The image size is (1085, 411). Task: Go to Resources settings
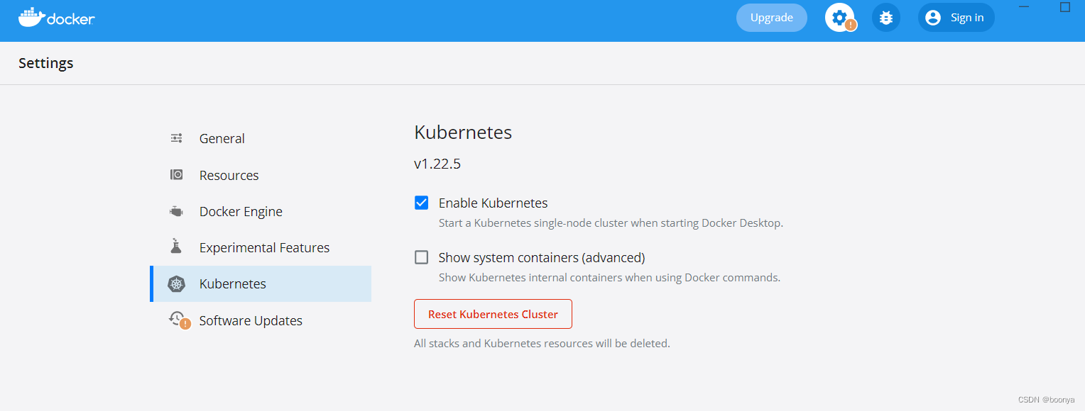tap(229, 176)
